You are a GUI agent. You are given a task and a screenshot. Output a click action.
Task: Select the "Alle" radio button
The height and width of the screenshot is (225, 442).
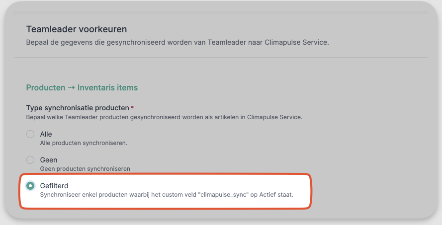click(30, 134)
